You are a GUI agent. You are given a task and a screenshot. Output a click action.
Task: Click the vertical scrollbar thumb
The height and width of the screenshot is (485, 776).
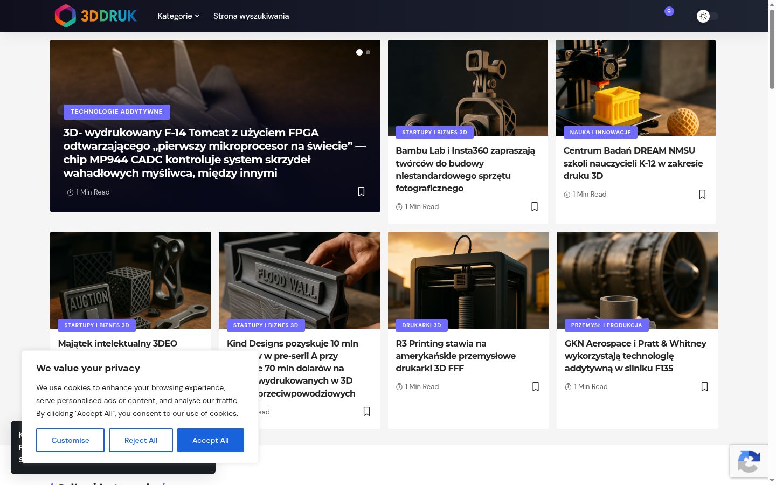click(x=772, y=48)
